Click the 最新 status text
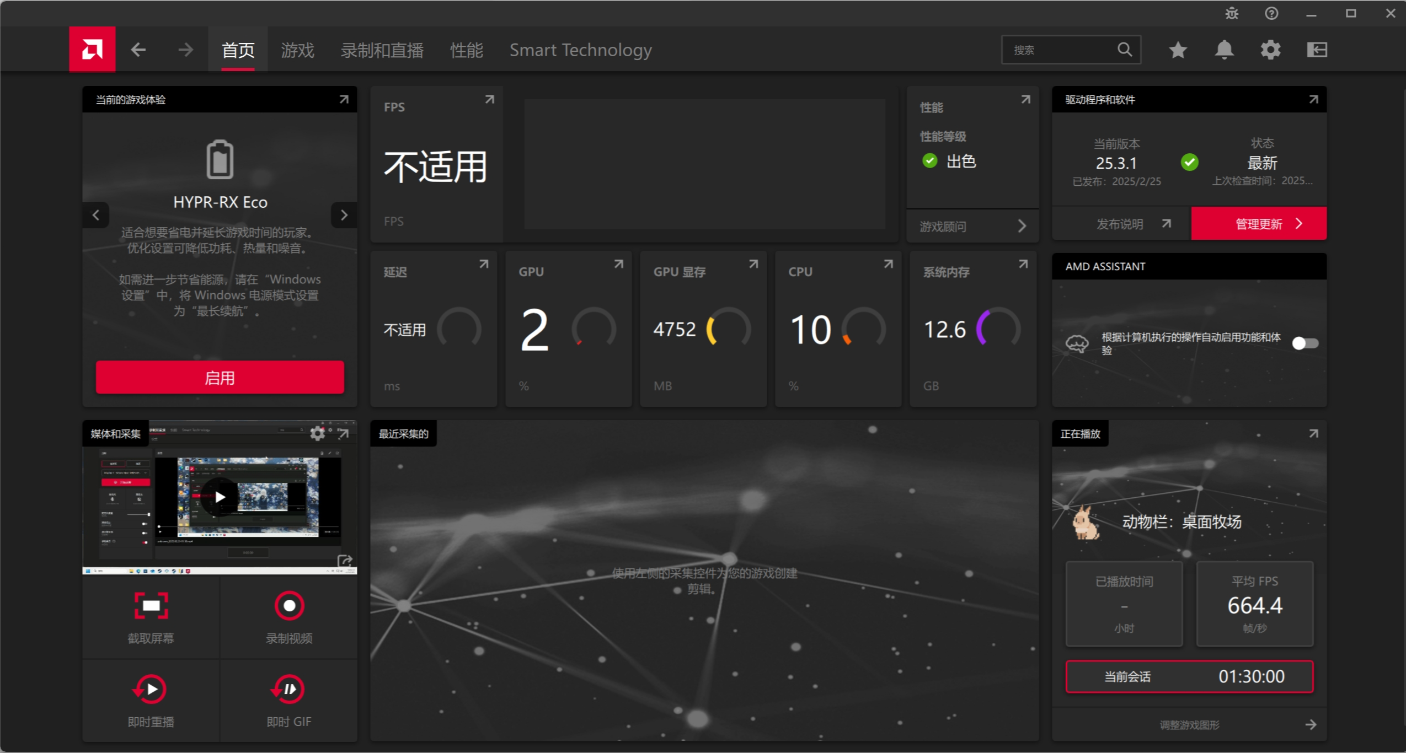This screenshot has width=1406, height=753. (x=1262, y=163)
